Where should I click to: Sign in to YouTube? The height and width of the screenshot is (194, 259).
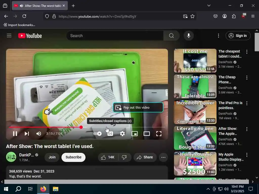click(x=238, y=36)
